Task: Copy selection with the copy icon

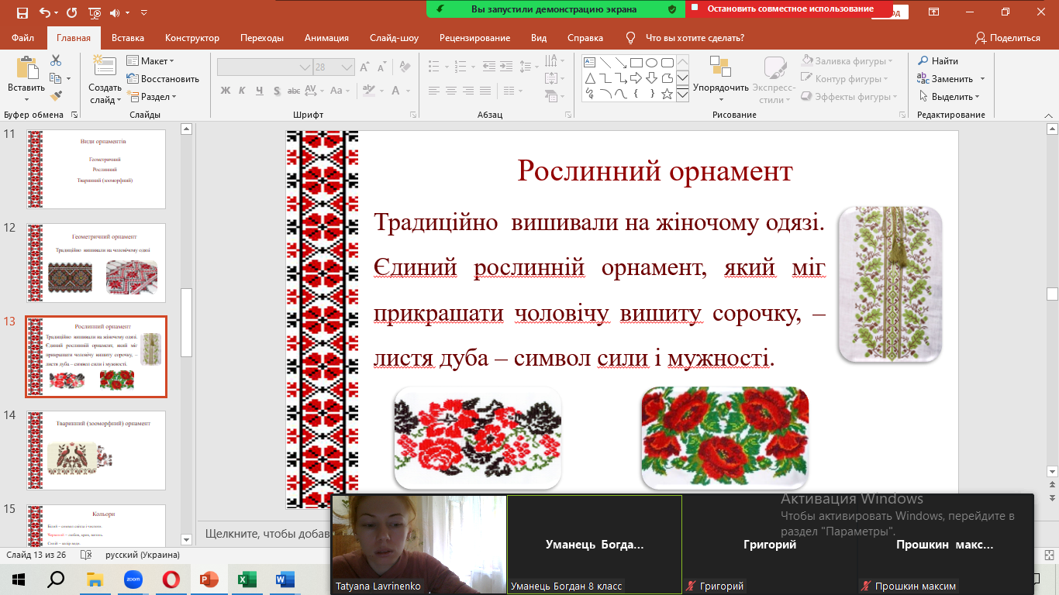Action: click(56, 78)
